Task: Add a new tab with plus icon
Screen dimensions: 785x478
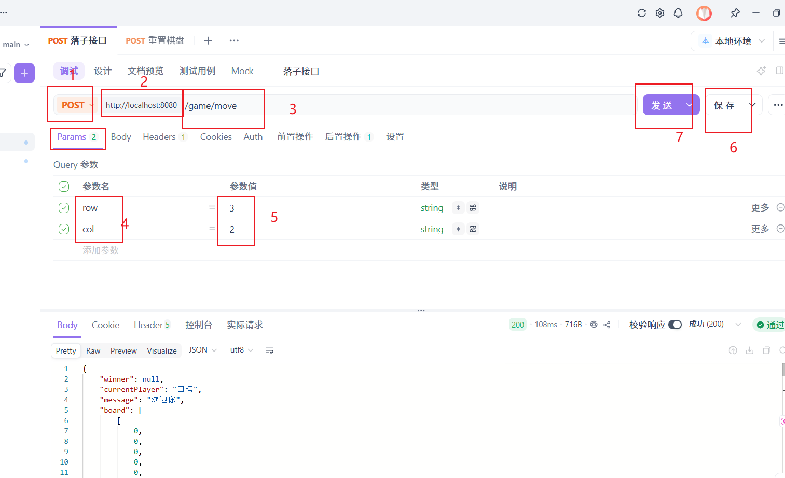Action: coord(208,40)
